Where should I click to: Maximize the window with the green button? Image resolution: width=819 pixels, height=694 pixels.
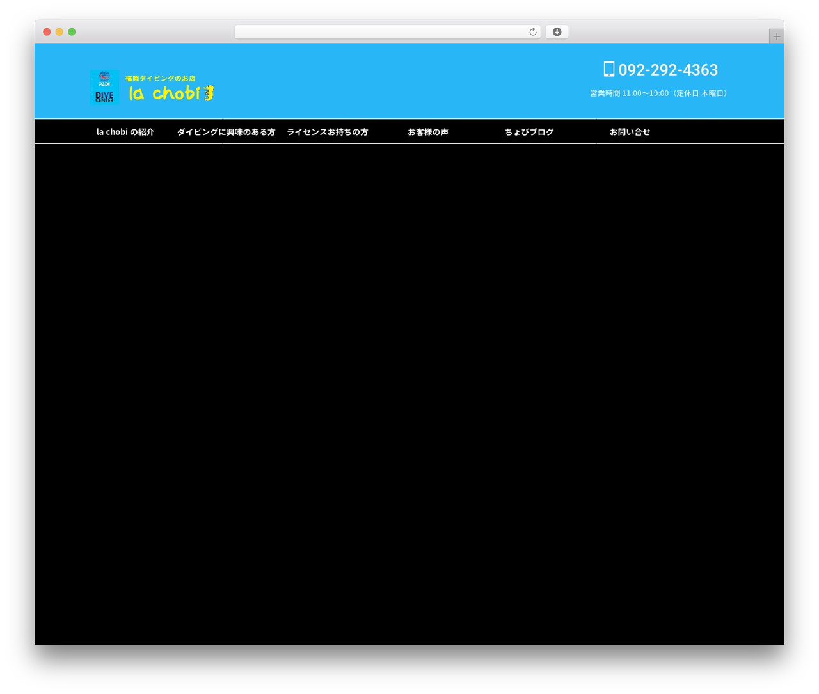[72, 32]
